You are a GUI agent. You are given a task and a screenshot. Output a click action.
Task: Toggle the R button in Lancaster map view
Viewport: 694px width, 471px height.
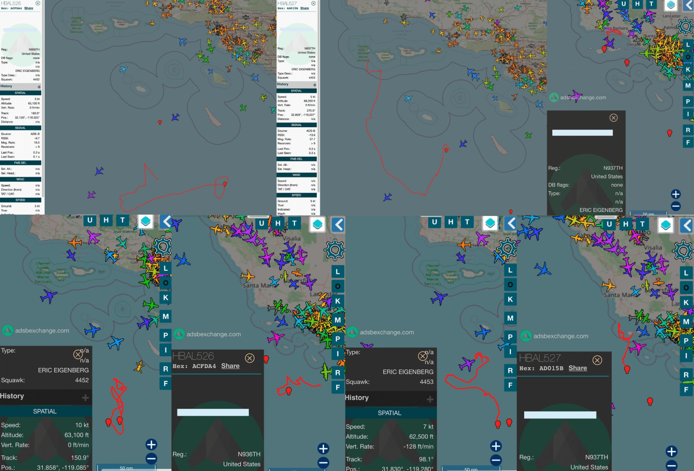687,130
